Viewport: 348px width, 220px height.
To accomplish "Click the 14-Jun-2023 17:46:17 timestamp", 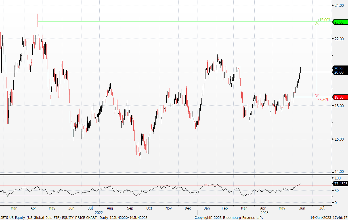I will click(x=328, y=217).
